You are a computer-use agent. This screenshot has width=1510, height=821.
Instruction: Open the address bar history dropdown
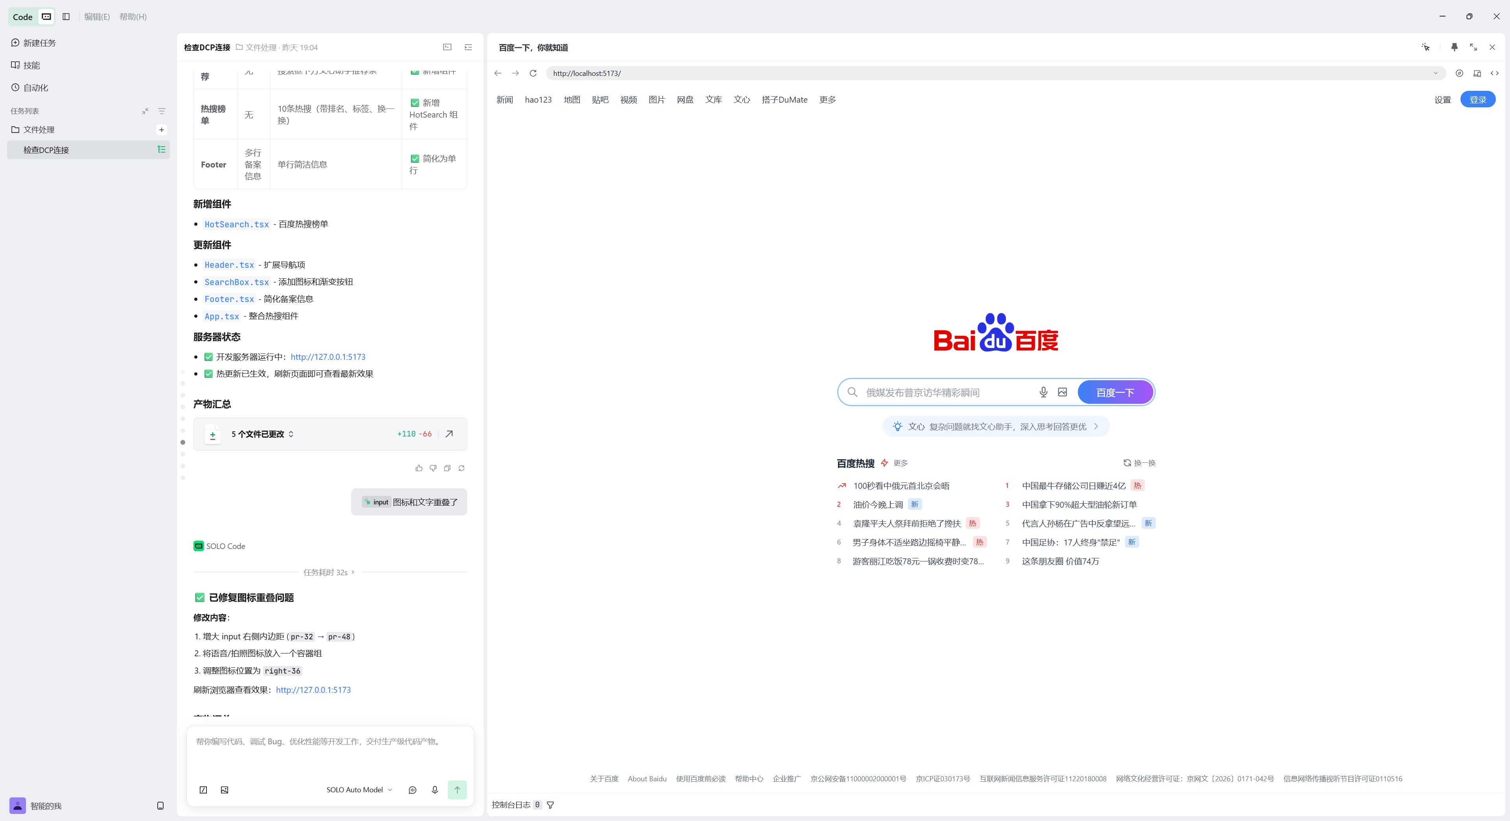1436,73
